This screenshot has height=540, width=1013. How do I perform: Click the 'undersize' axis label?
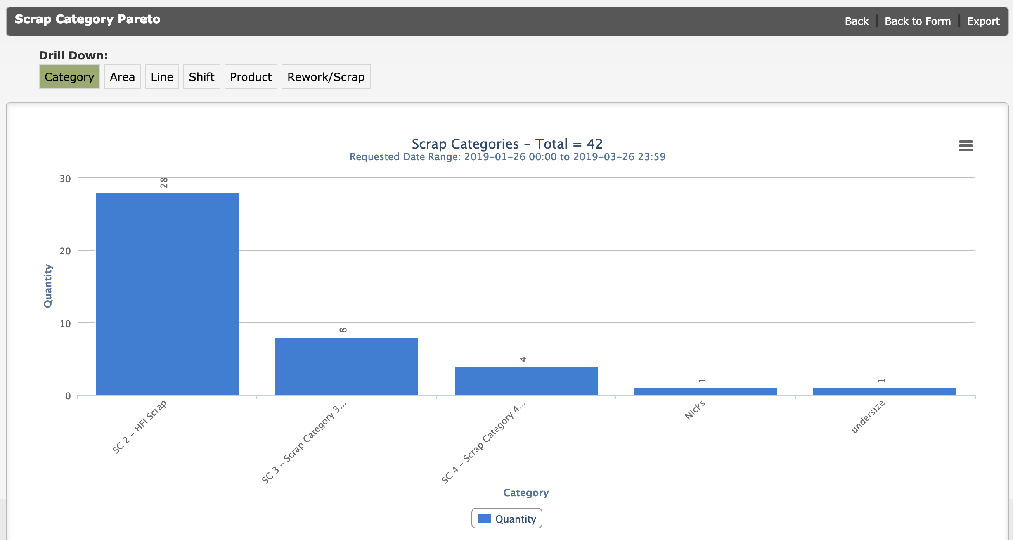(868, 417)
